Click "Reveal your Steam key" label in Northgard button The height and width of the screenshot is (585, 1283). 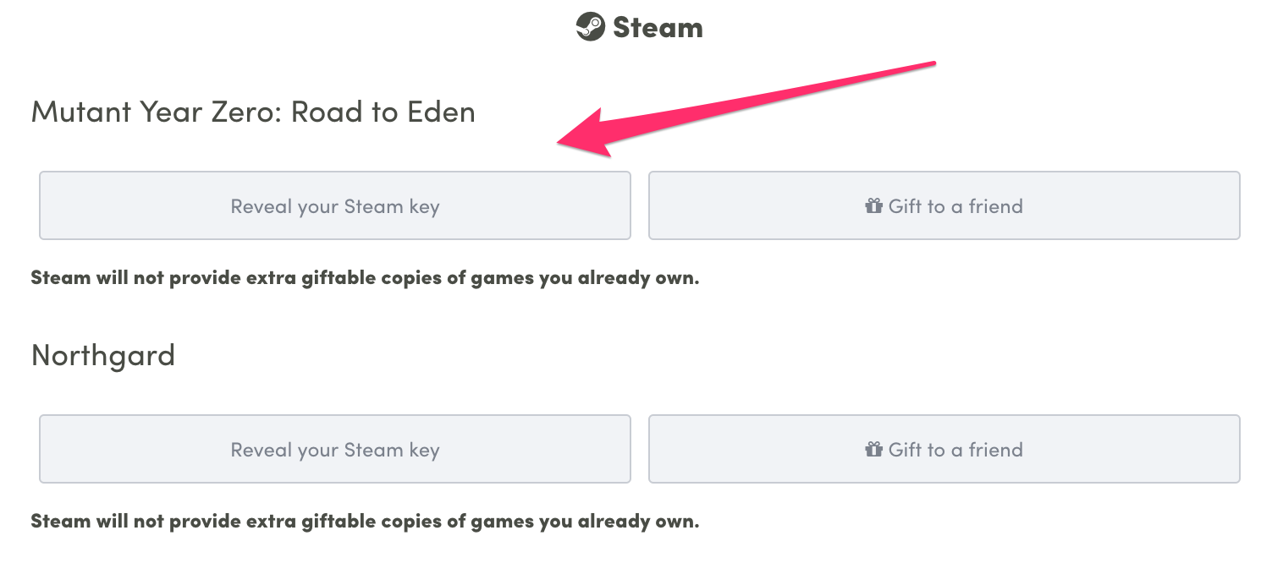(335, 450)
